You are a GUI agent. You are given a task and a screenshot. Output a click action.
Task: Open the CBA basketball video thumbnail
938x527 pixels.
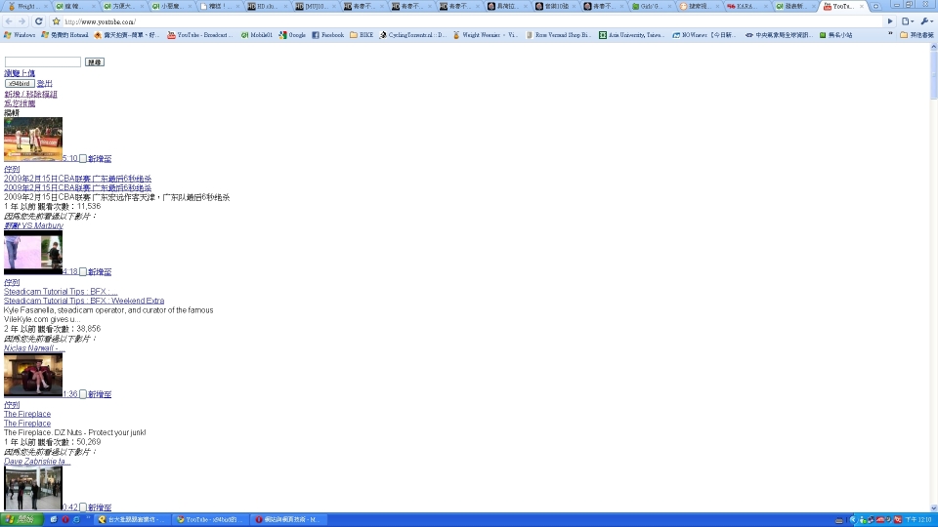33,140
